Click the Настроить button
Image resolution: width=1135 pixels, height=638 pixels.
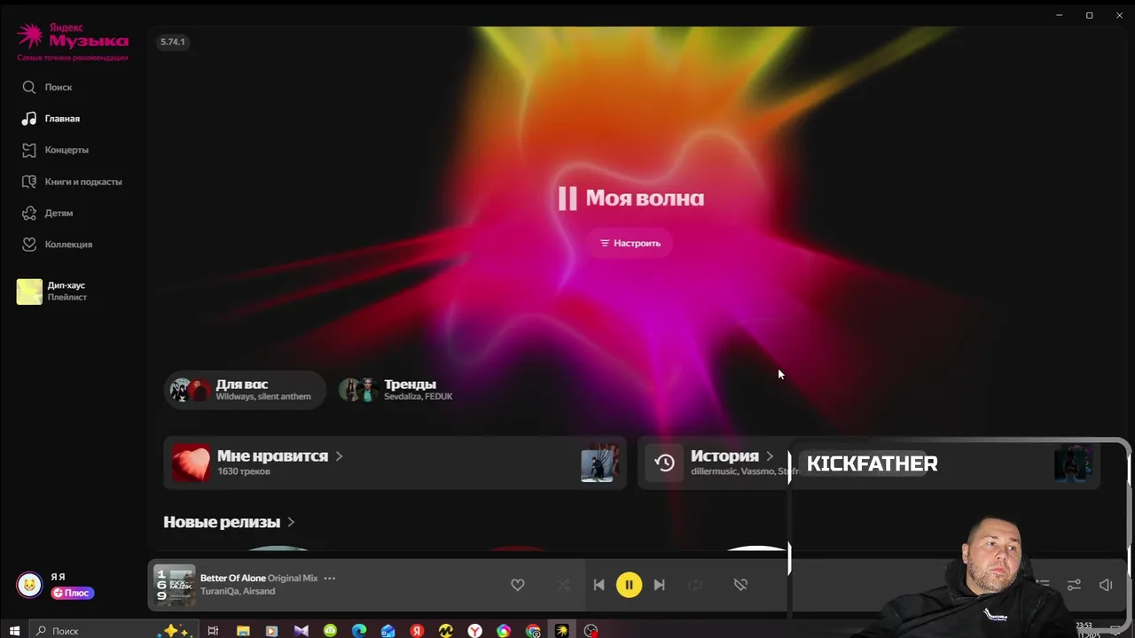pyautogui.click(x=630, y=243)
